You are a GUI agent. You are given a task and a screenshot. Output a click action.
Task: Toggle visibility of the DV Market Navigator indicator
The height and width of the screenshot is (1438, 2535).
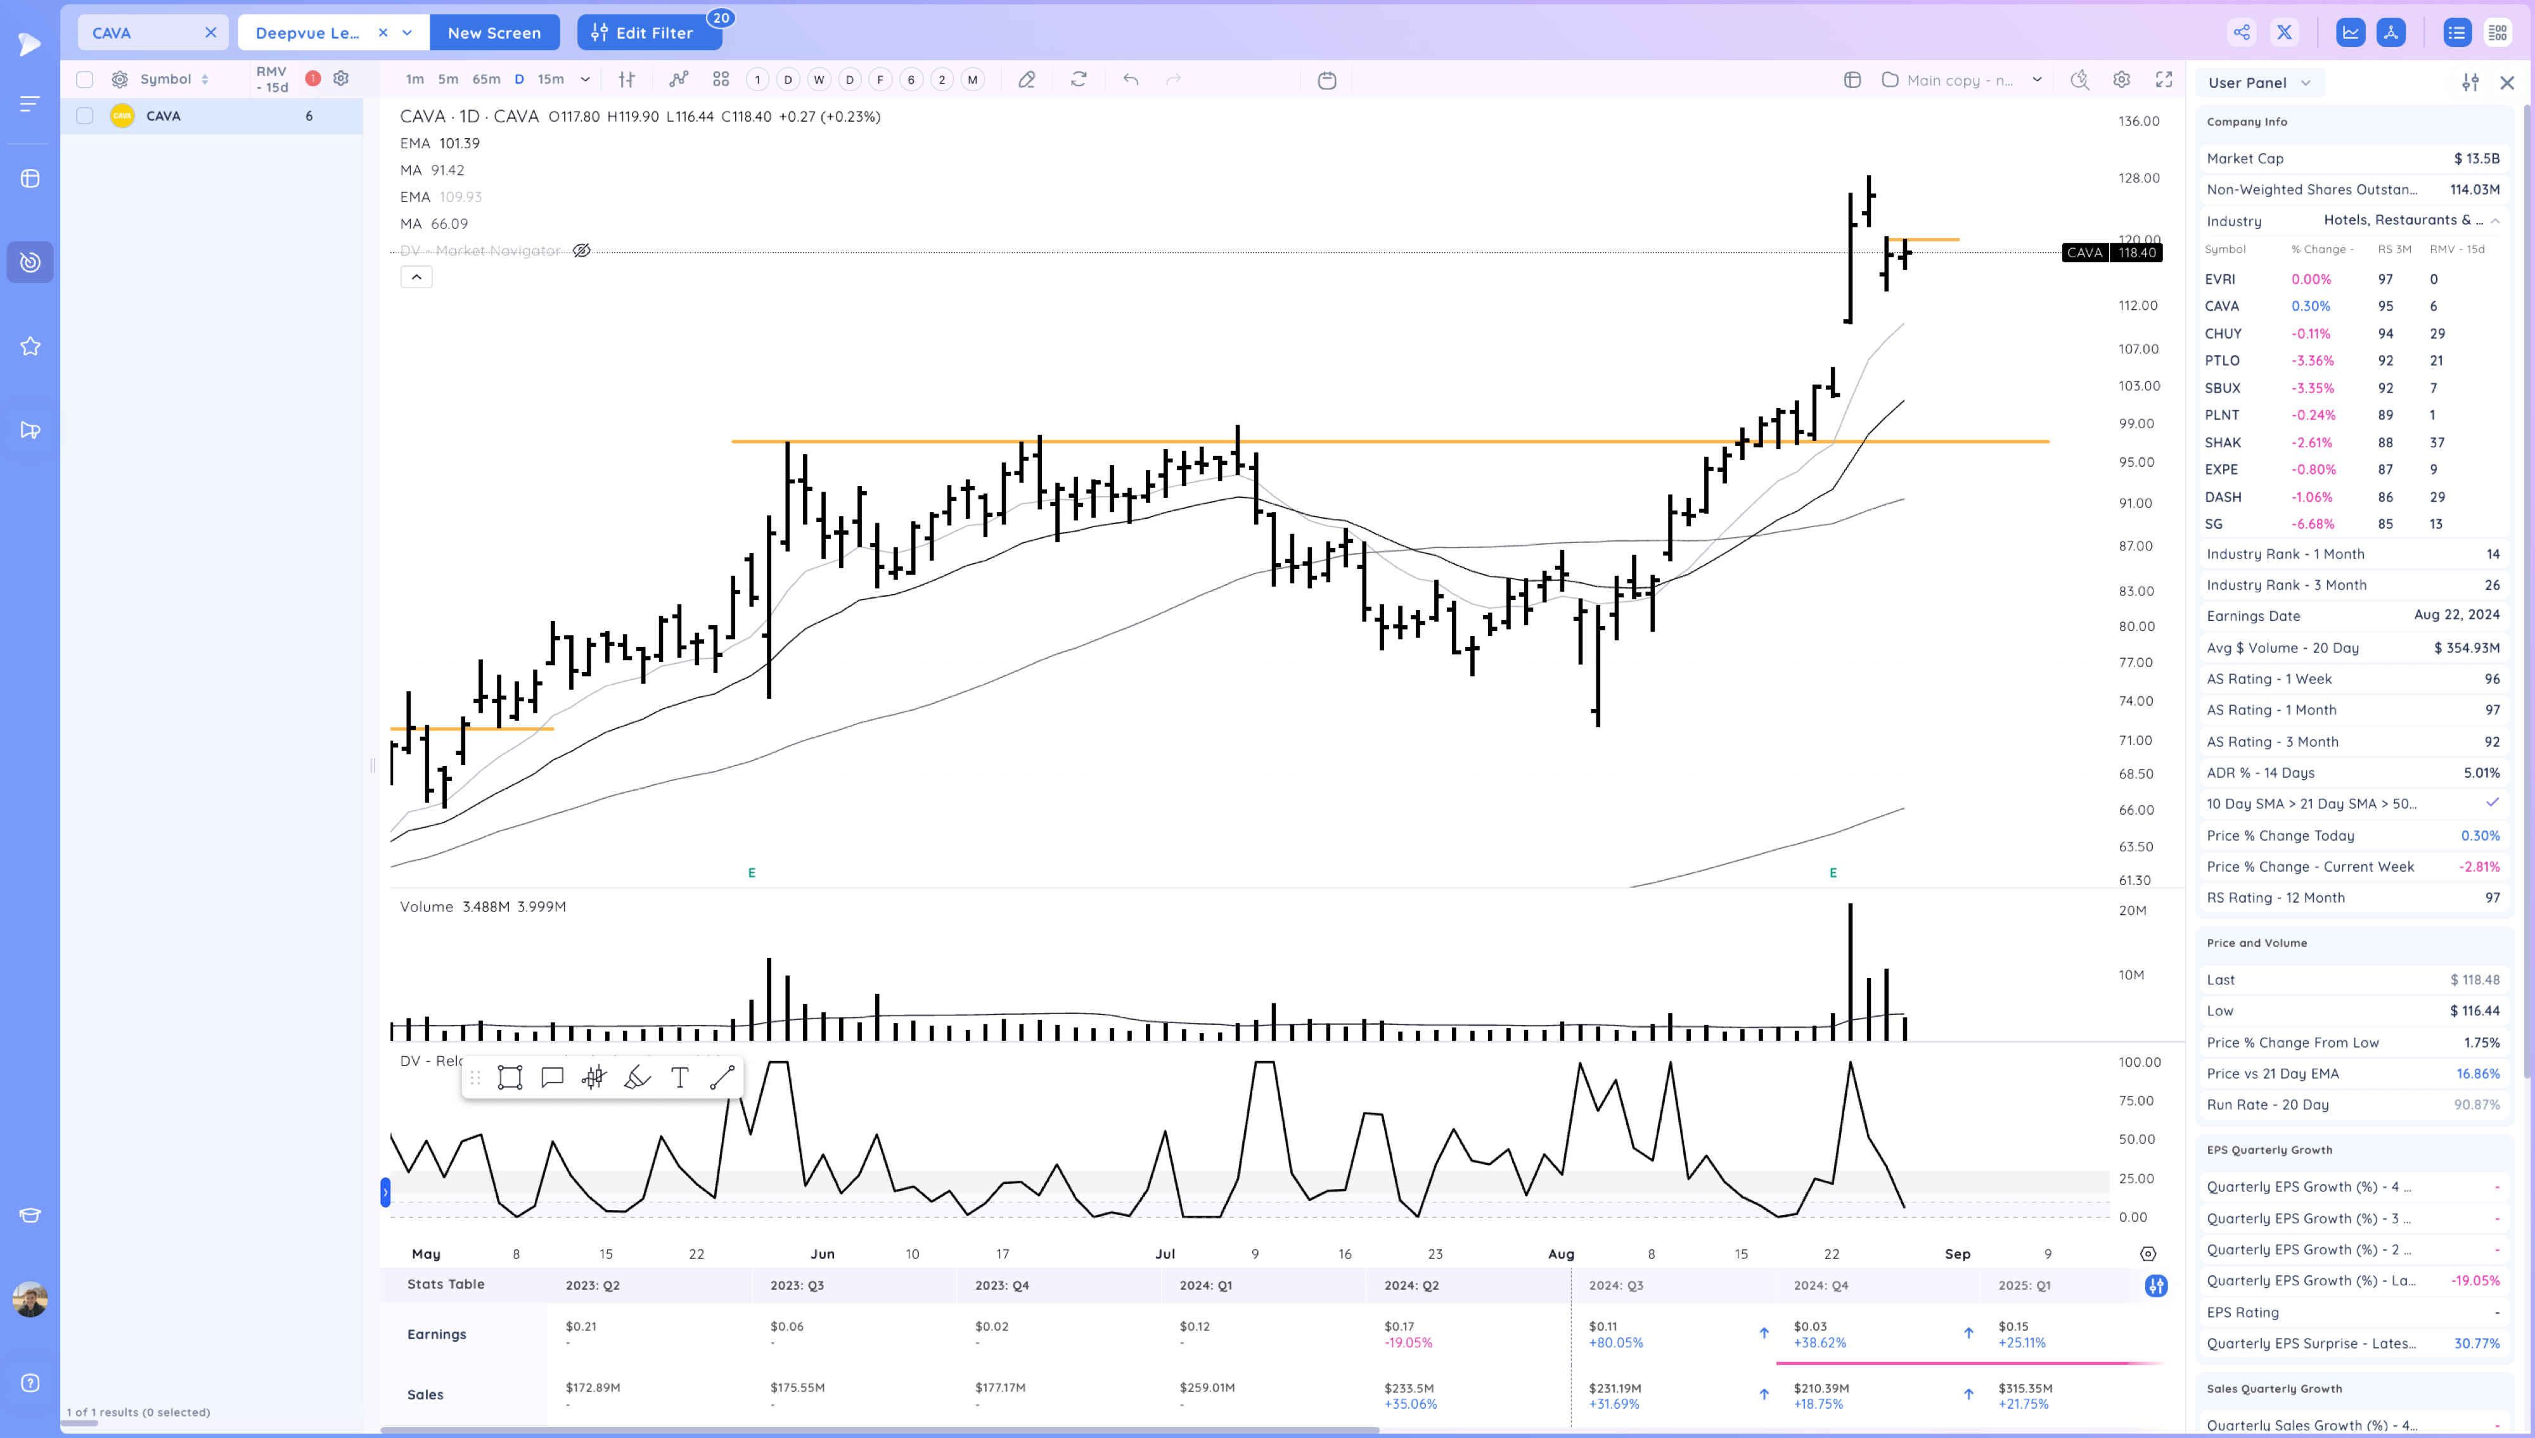(582, 251)
